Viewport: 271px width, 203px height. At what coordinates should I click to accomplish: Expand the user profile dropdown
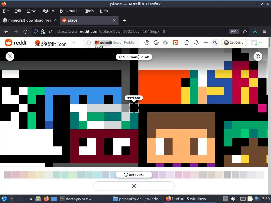click(x=260, y=43)
